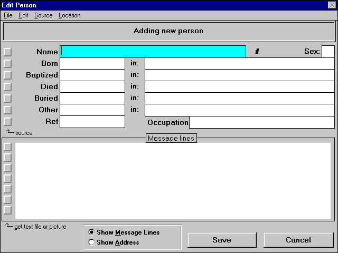Image resolution: width=338 pixels, height=253 pixels.
Task: Open the Location menu
Action: pos(69,15)
